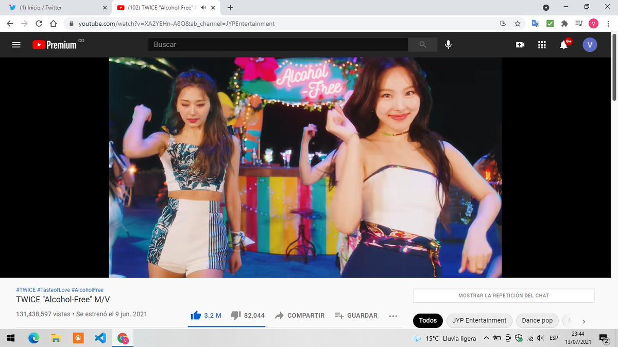Screen dimensions: 618x347
Task: Open Visual Studio Code from taskbar
Action: pyautogui.click(x=100, y=338)
